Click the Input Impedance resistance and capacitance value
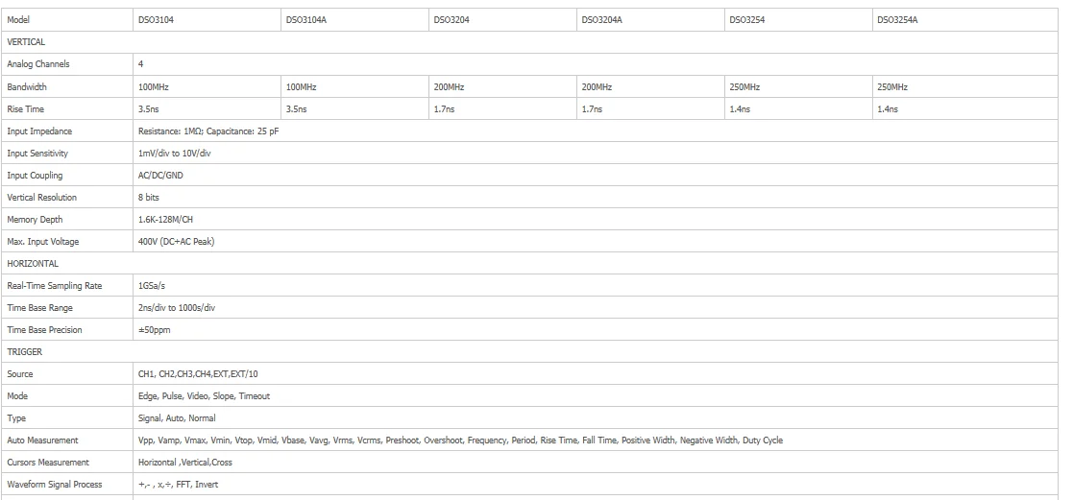Image resolution: width=1073 pixels, height=500 pixels. click(x=201, y=131)
